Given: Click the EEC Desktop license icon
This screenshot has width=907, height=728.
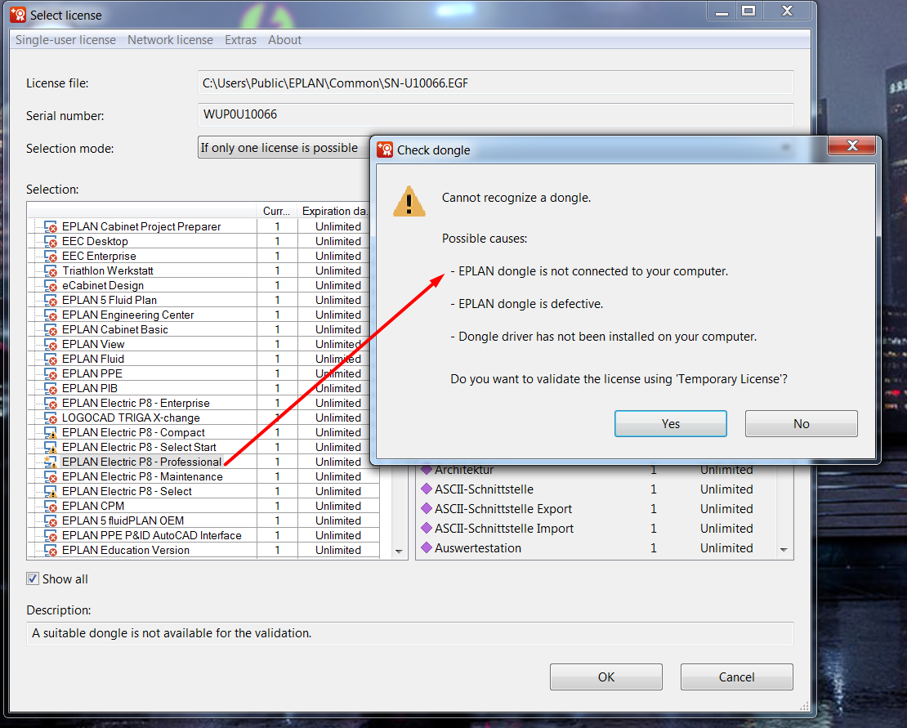Looking at the screenshot, I should (x=51, y=241).
